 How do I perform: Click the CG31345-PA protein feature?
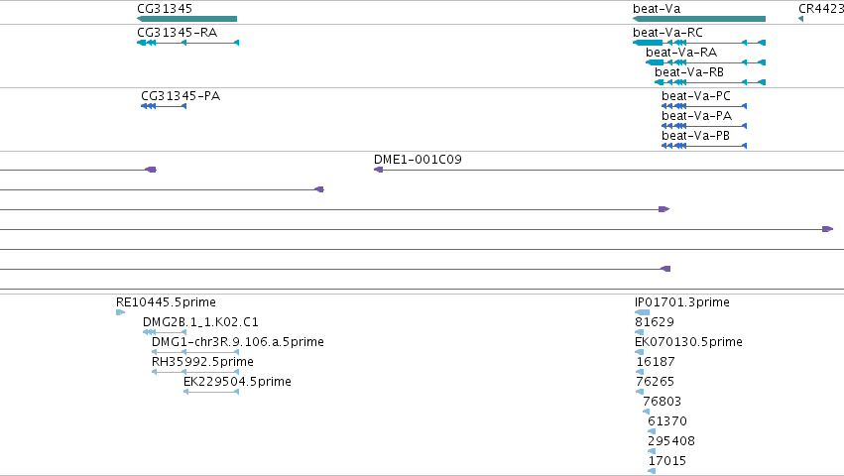tap(164, 106)
